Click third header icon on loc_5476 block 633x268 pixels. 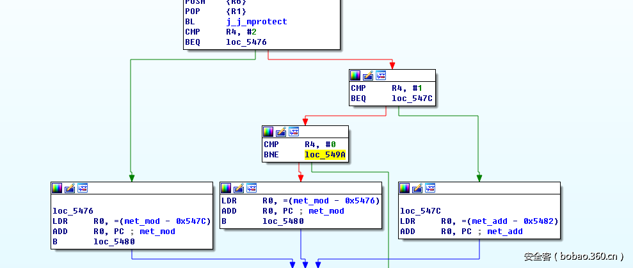click(x=83, y=188)
